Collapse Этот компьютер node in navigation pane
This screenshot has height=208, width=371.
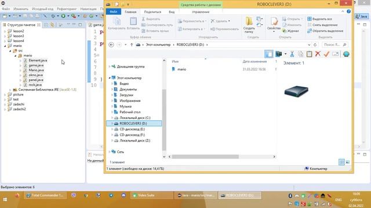[110, 78]
